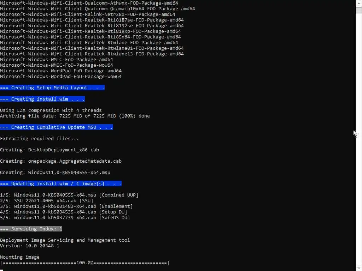The width and height of the screenshot is (362, 271).
Task: Click the 'Realtek-Rtwlane01-FOD-Package' line
Action: 92,48
